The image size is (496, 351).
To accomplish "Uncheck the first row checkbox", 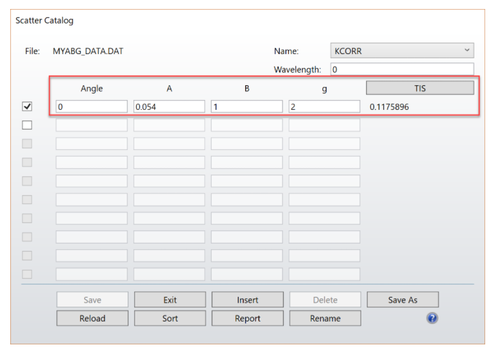I will point(26,107).
